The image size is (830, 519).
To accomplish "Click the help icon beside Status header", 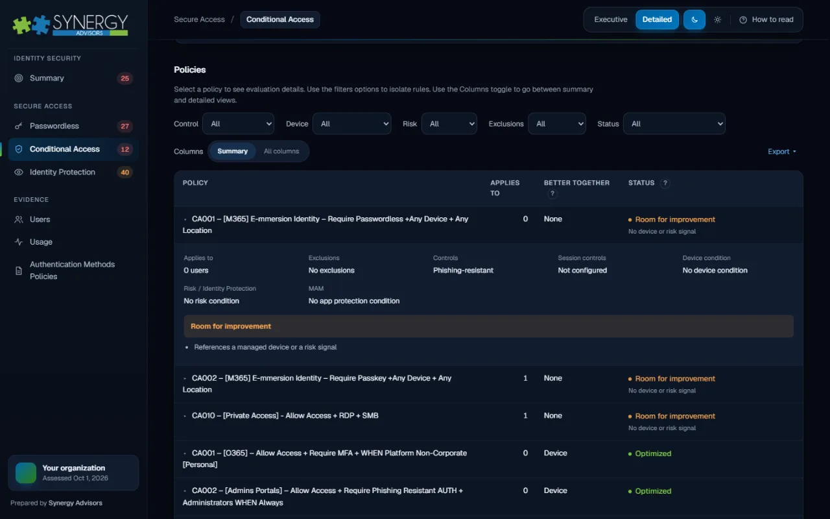I will point(665,183).
